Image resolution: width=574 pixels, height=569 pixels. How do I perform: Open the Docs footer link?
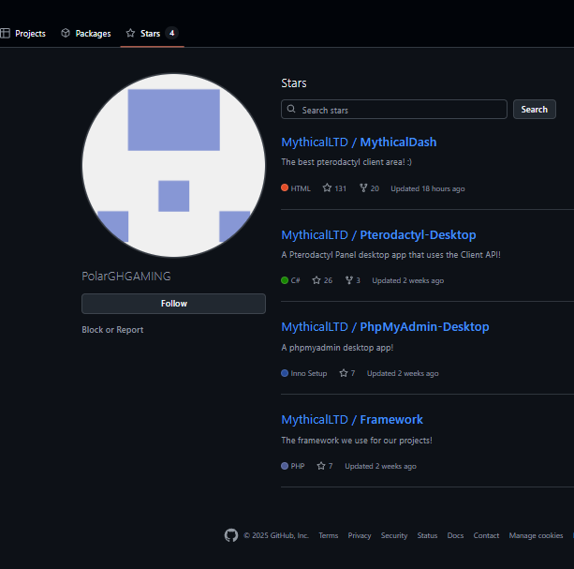point(455,535)
